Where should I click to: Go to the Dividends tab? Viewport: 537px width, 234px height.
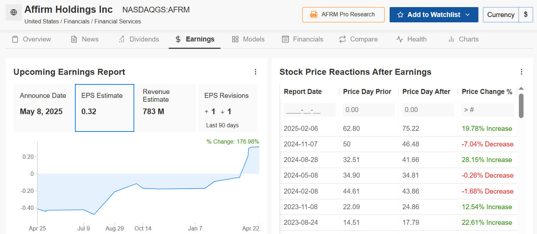139,39
